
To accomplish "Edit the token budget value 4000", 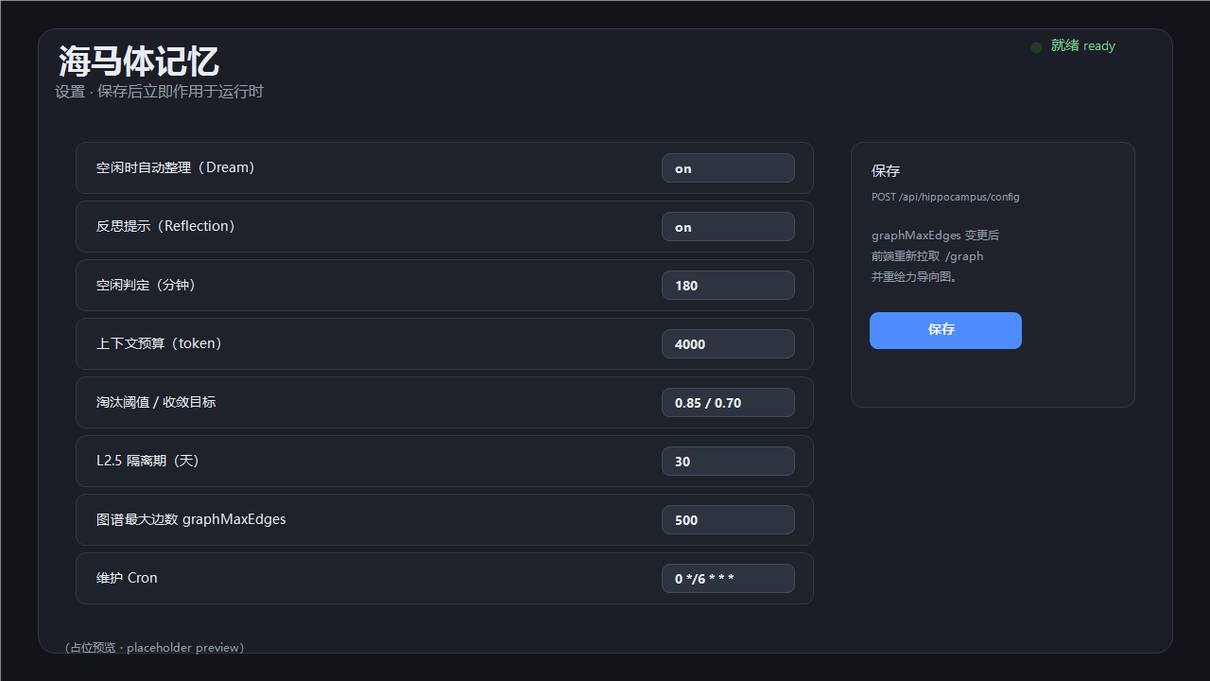I will 728,344.
